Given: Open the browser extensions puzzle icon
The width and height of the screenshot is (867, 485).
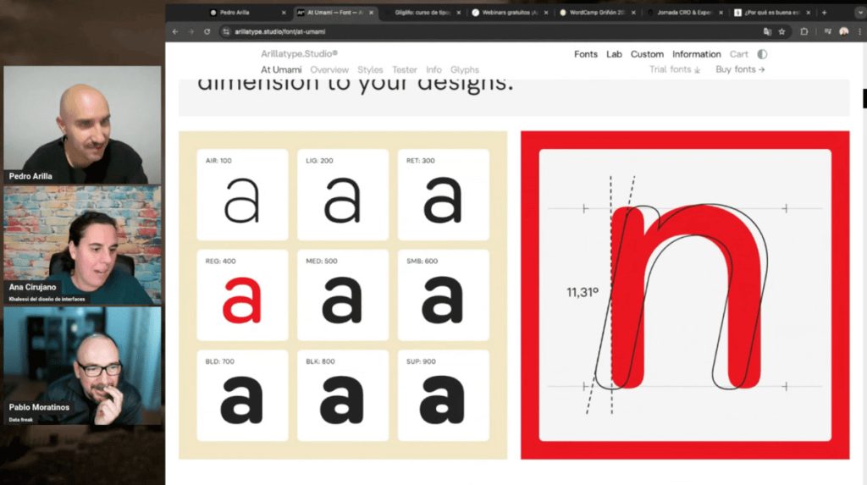Looking at the screenshot, I should tap(803, 31).
